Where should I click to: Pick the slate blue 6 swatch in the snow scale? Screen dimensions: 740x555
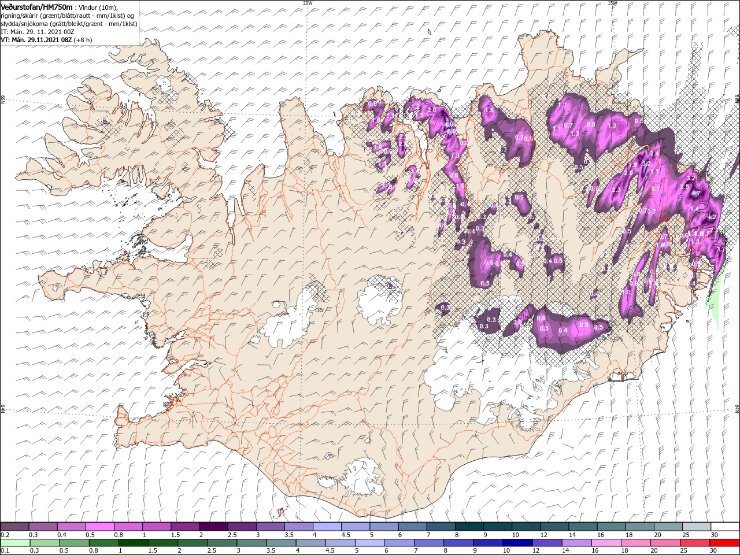[412, 526]
